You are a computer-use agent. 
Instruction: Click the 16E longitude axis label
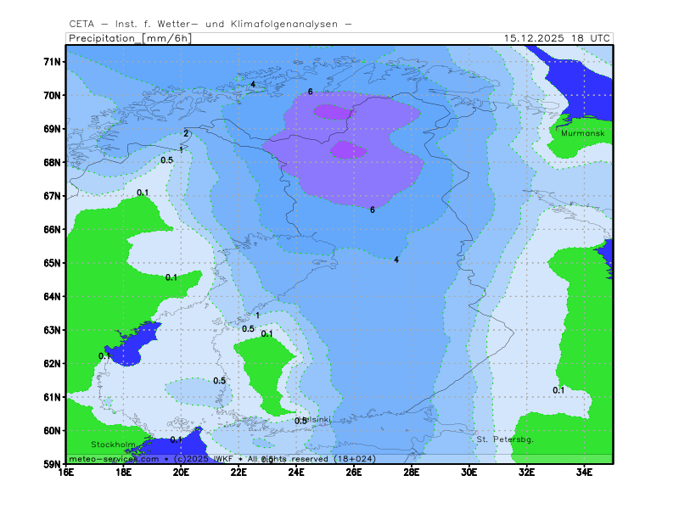pos(66,473)
